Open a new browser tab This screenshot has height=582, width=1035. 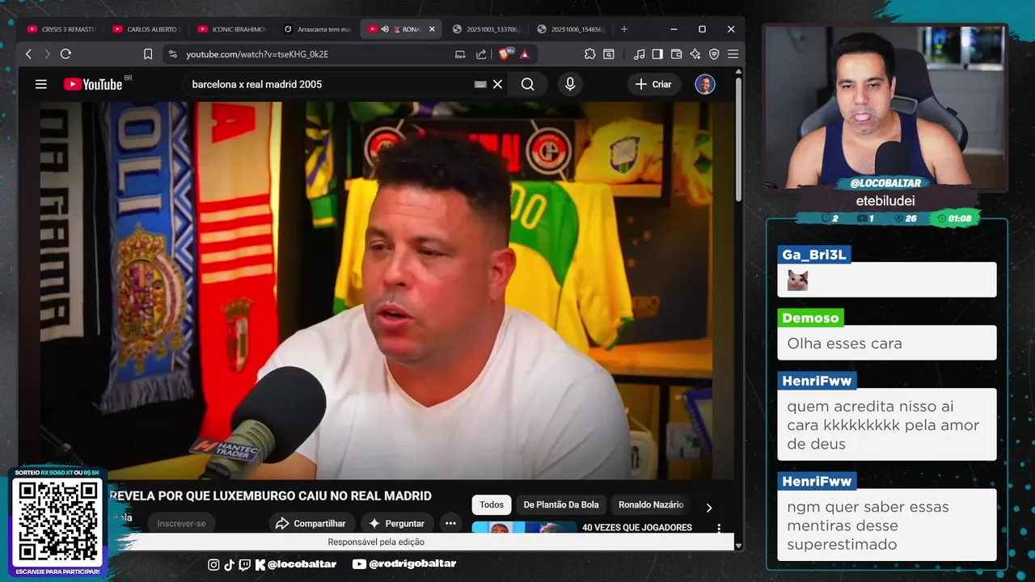623,29
